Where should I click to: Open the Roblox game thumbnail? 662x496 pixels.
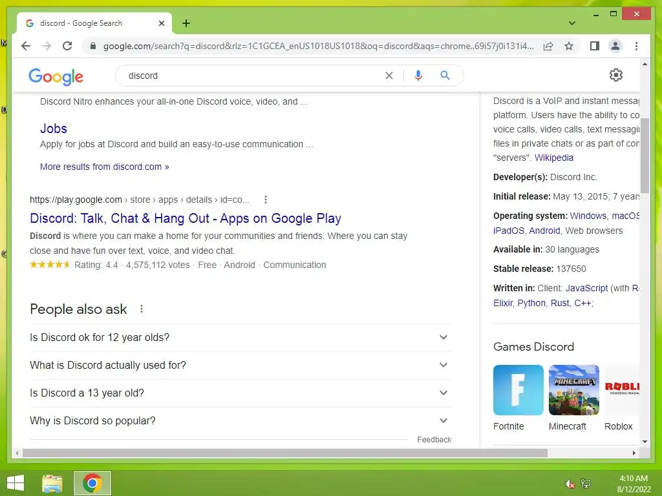pos(622,390)
